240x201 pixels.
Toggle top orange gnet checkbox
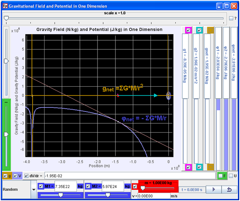pyautogui.click(x=211, y=30)
